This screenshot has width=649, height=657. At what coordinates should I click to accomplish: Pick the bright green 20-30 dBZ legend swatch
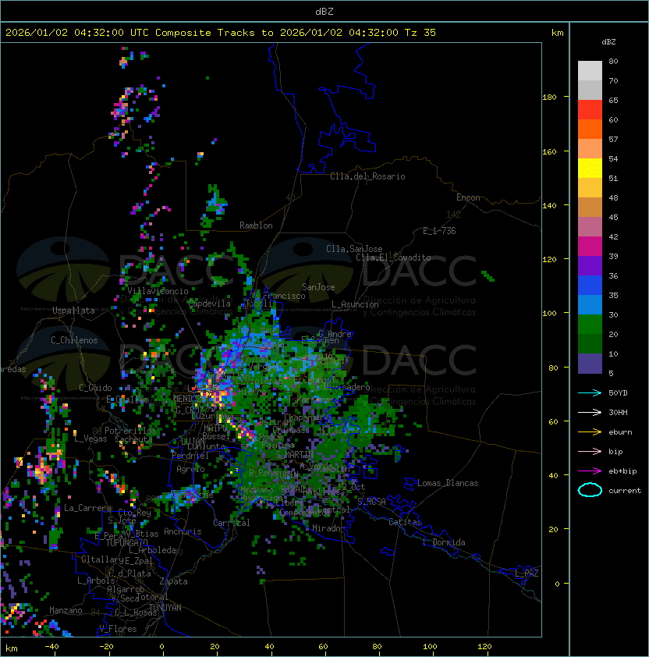[590, 324]
